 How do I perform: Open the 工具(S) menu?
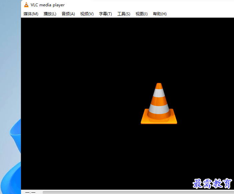pyautogui.click(x=124, y=14)
